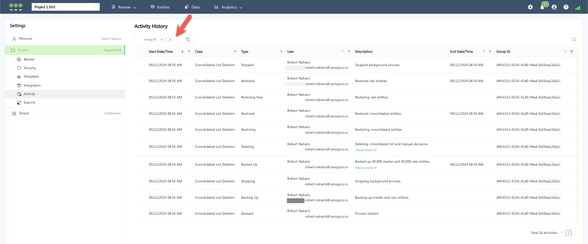Expand Show more for Deleting row
The image size is (588, 244).
[366, 150]
